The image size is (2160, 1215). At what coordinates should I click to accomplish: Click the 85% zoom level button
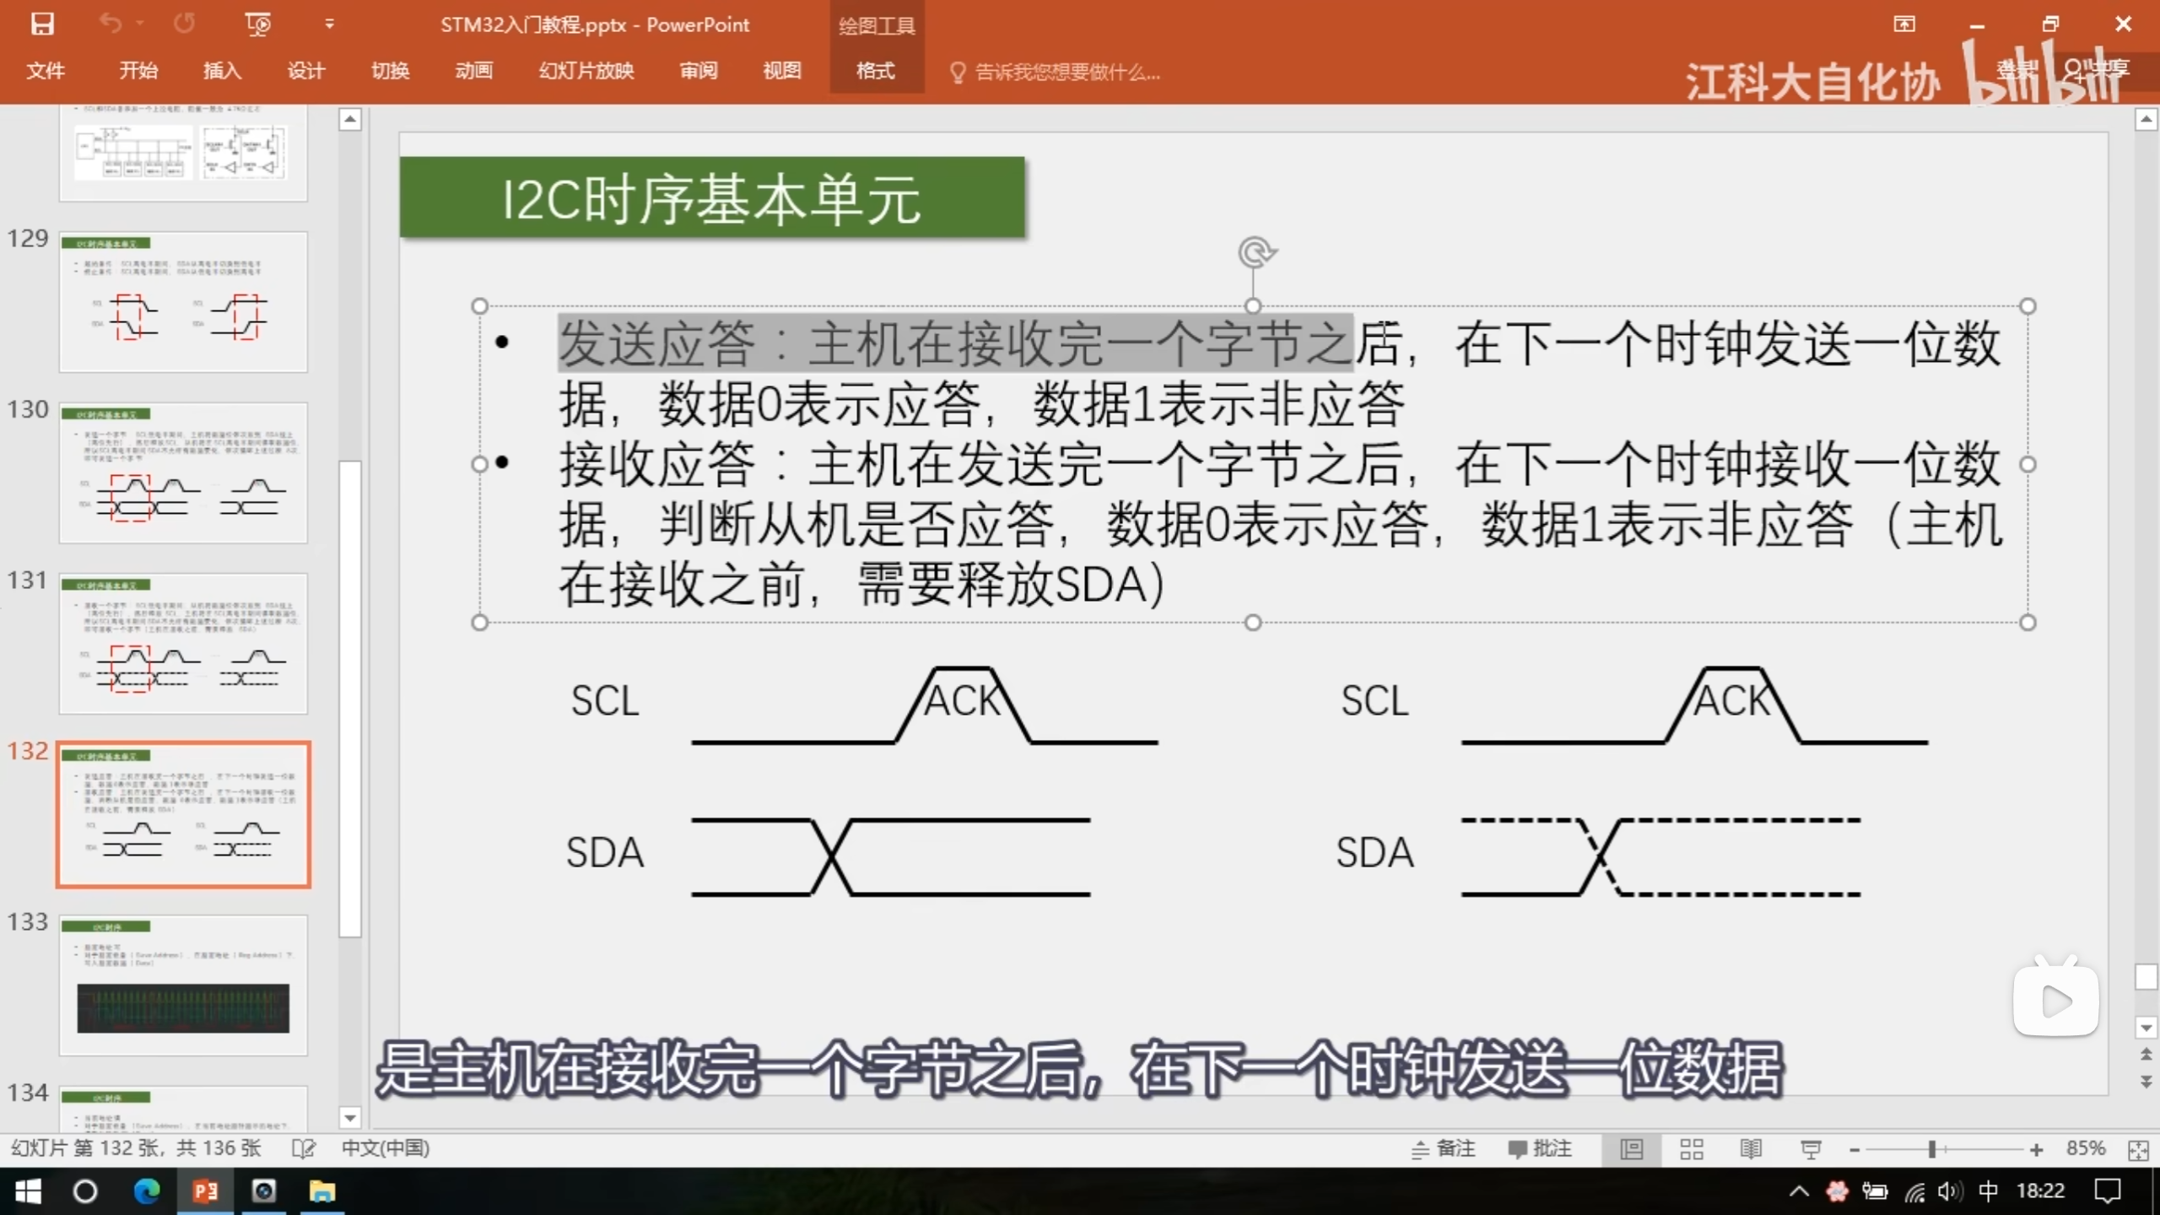2085,1149
